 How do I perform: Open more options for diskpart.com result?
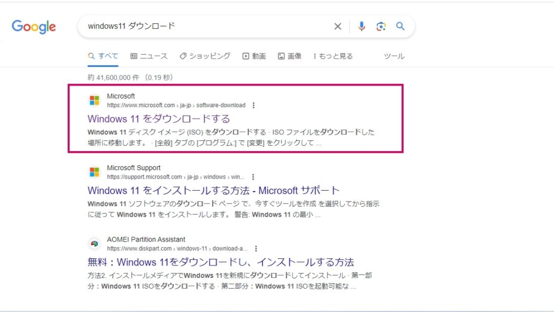(256, 248)
